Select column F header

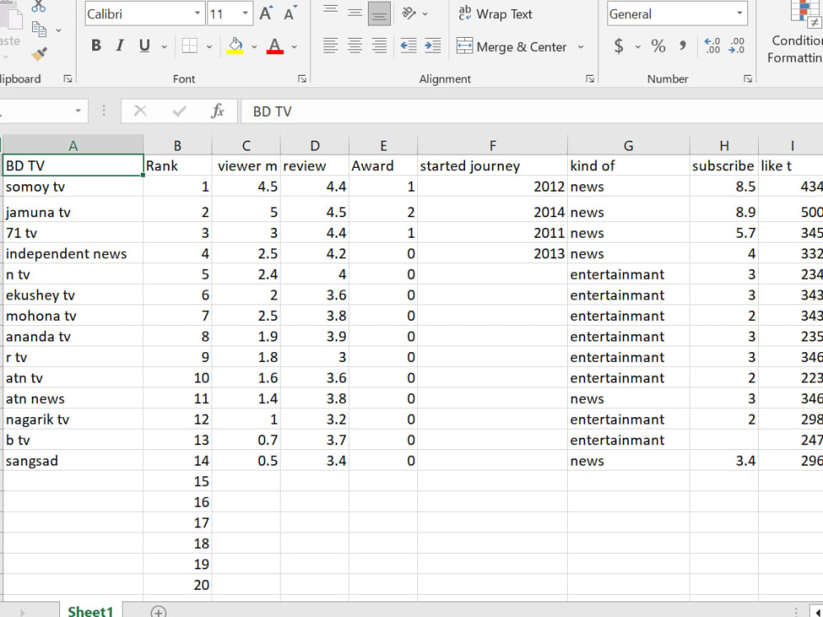tap(492, 146)
